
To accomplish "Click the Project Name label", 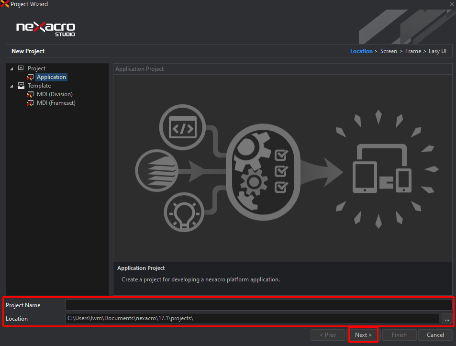I will pyautogui.click(x=23, y=305).
